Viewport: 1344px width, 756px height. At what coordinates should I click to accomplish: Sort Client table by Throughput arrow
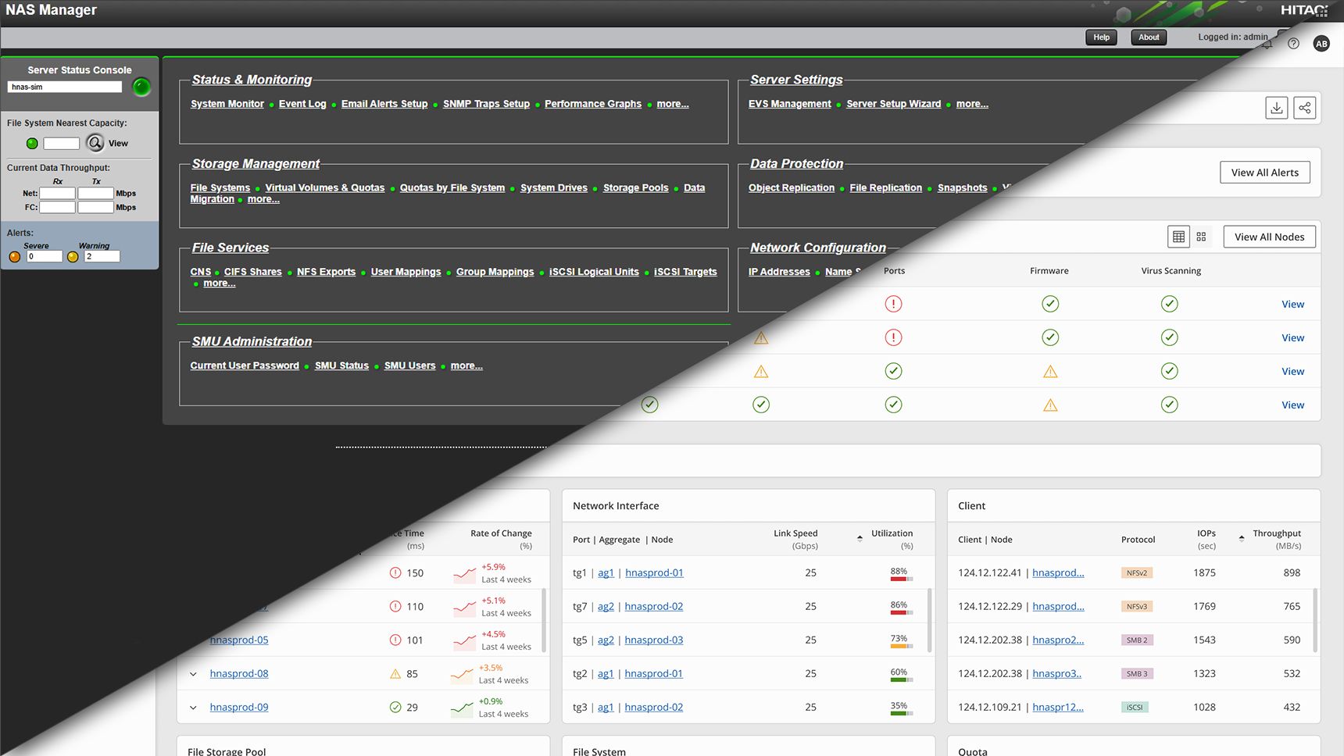(x=1242, y=538)
